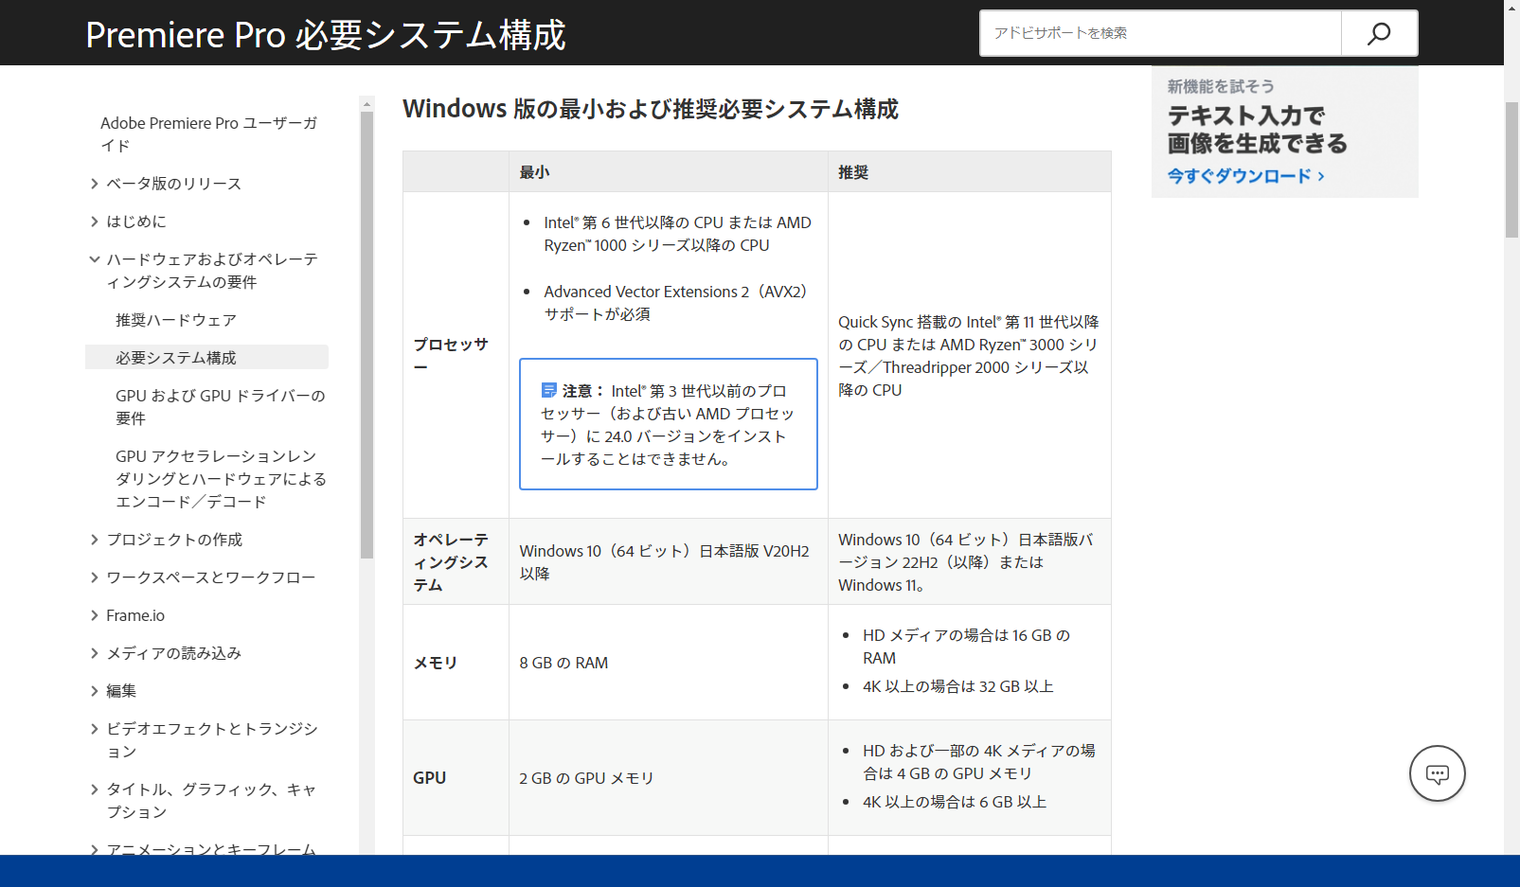Open the Adobe Premiere Pro ユーザーガイド page
Screen dimensions: 1520x887
(209, 133)
